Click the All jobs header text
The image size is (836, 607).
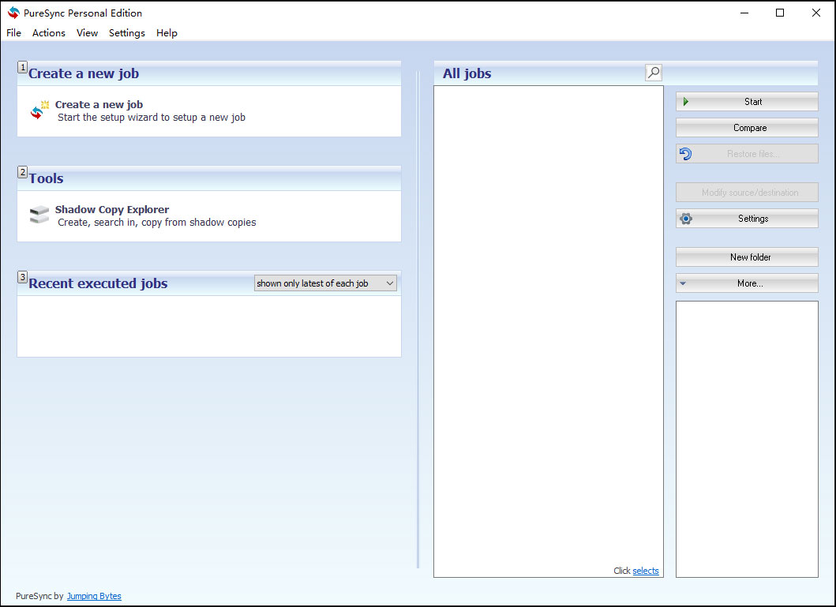pos(467,73)
